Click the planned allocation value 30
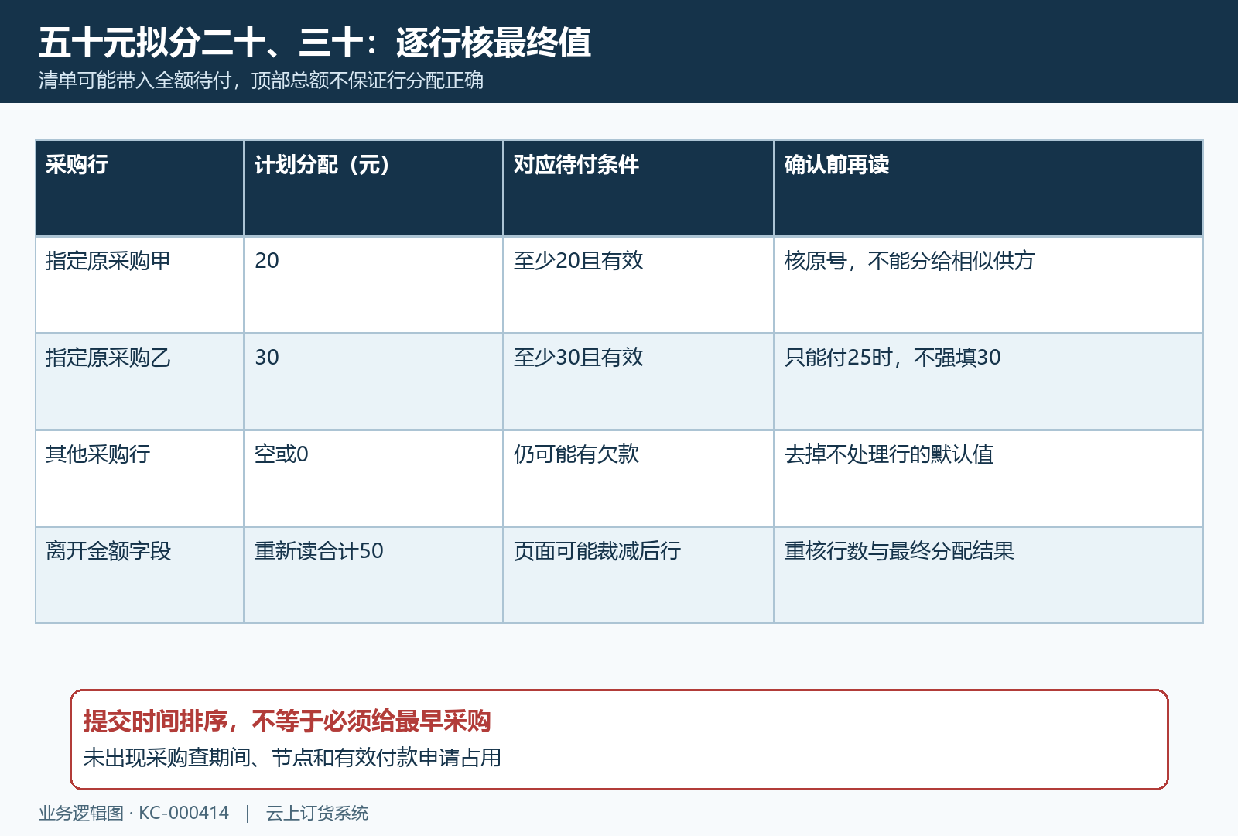 point(267,358)
